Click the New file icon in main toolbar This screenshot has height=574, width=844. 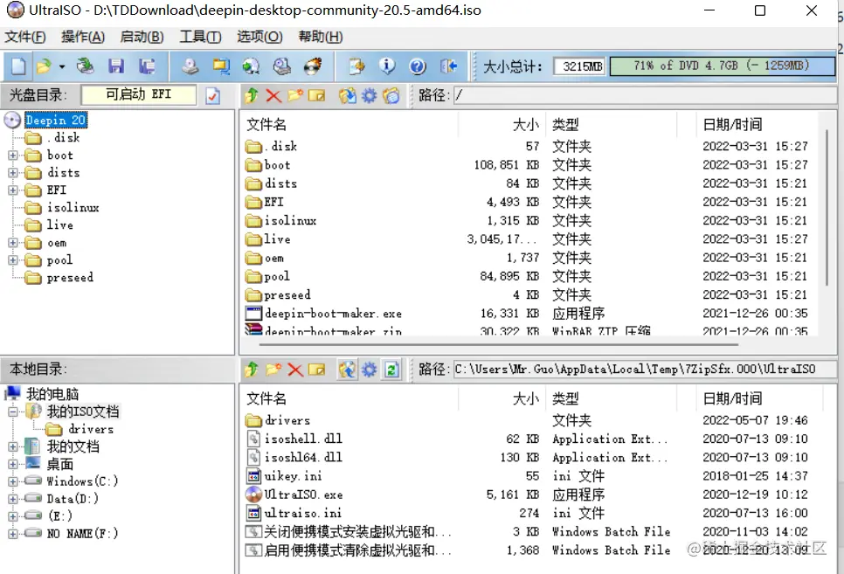click(x=18, y=66)
